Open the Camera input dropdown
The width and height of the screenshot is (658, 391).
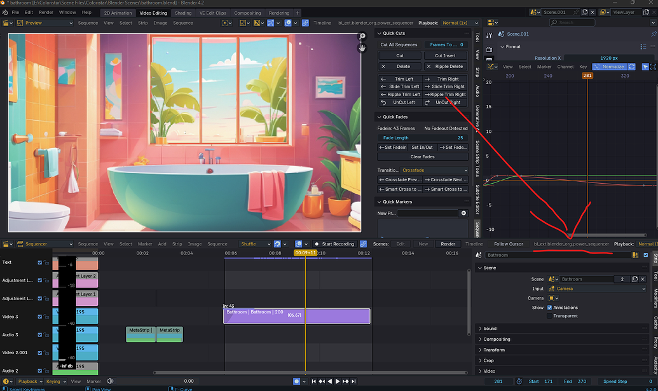(x=597, y=289)
